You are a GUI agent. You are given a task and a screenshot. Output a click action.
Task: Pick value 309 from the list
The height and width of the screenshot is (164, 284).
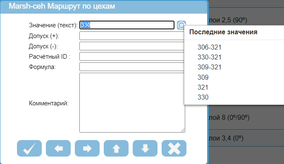coord(203,77)
